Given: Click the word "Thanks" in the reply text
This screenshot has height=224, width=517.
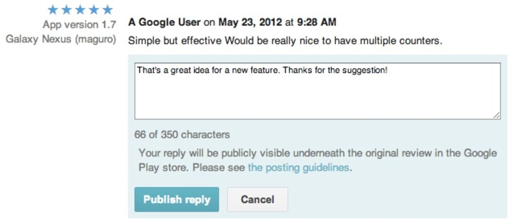Looking at the screenshot, I should [x=294, y=70].
